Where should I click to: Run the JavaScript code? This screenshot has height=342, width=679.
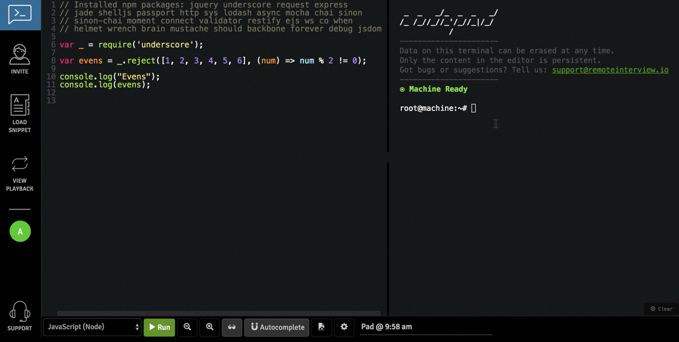(159, 327)
